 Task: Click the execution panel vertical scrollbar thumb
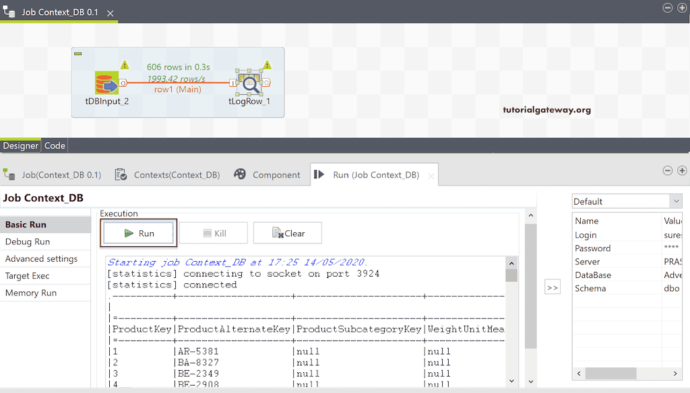pyautogui.click(x=531, y=286)
